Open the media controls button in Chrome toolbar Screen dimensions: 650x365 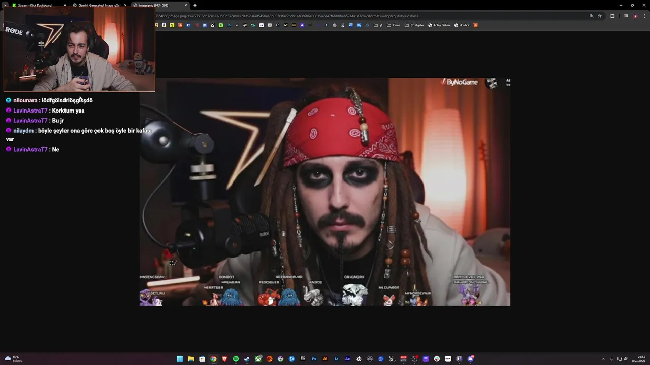(626, 16)
